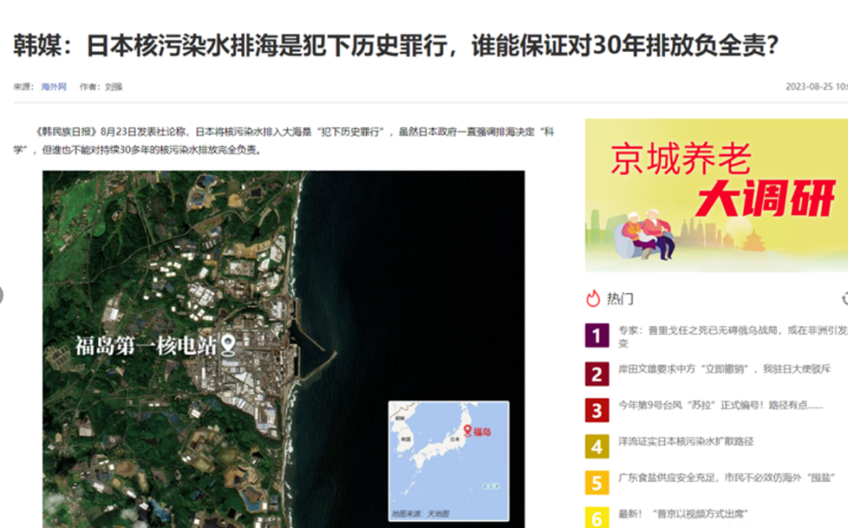
Task: Click the white location pin on the satellite image
Action: (229, 344)
